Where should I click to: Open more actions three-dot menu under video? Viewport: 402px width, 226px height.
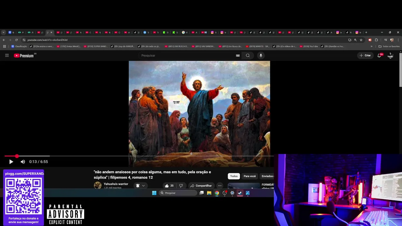[220, 186]
